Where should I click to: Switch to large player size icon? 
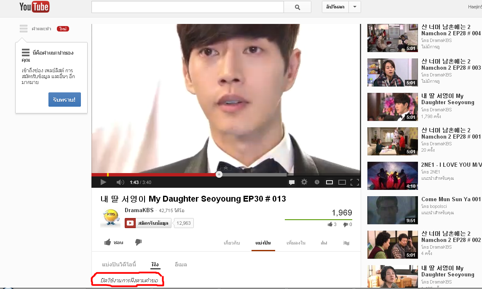[x=342, y=182]
